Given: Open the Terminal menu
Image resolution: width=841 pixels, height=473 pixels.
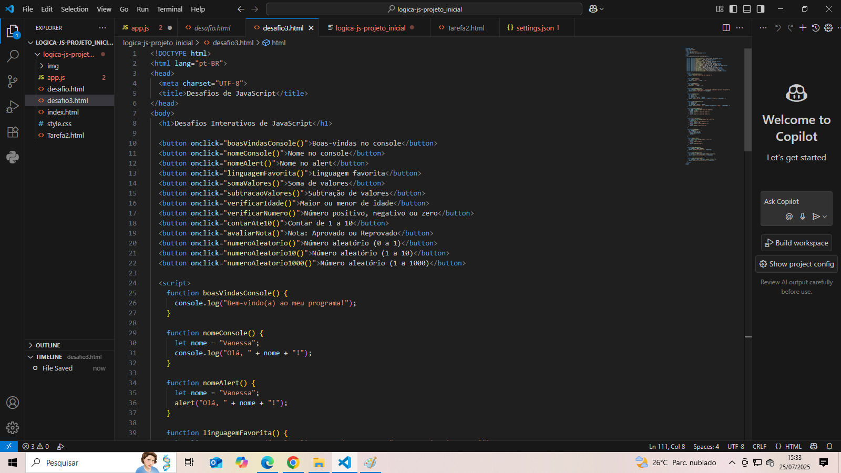Looking at the screenshot, I should 169,9.
